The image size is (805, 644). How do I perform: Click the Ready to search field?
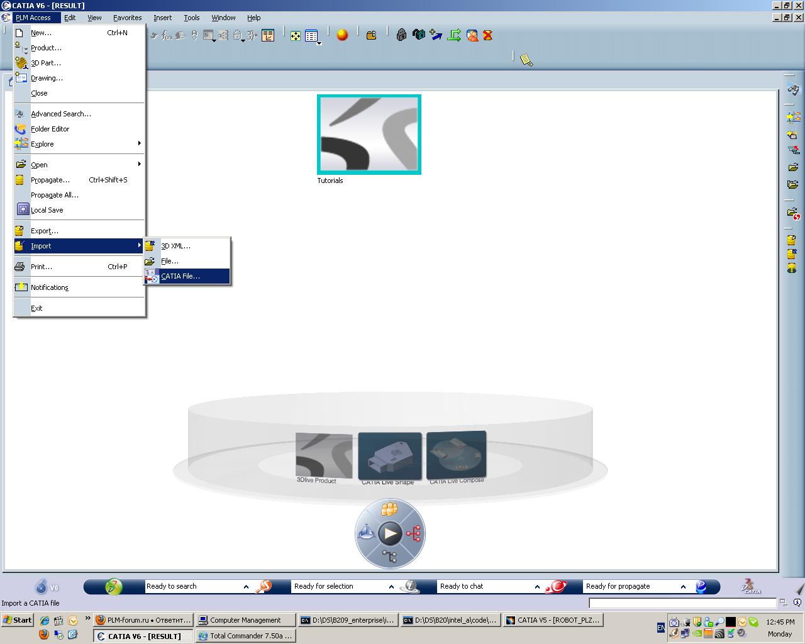click(x=192, y=586)
